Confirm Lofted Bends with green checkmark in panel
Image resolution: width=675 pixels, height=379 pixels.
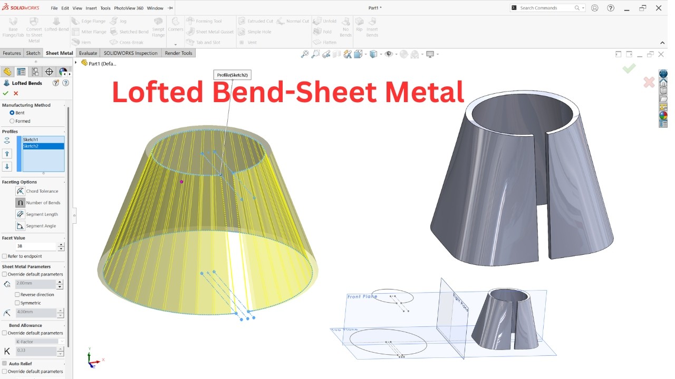(x=5, y=93)
